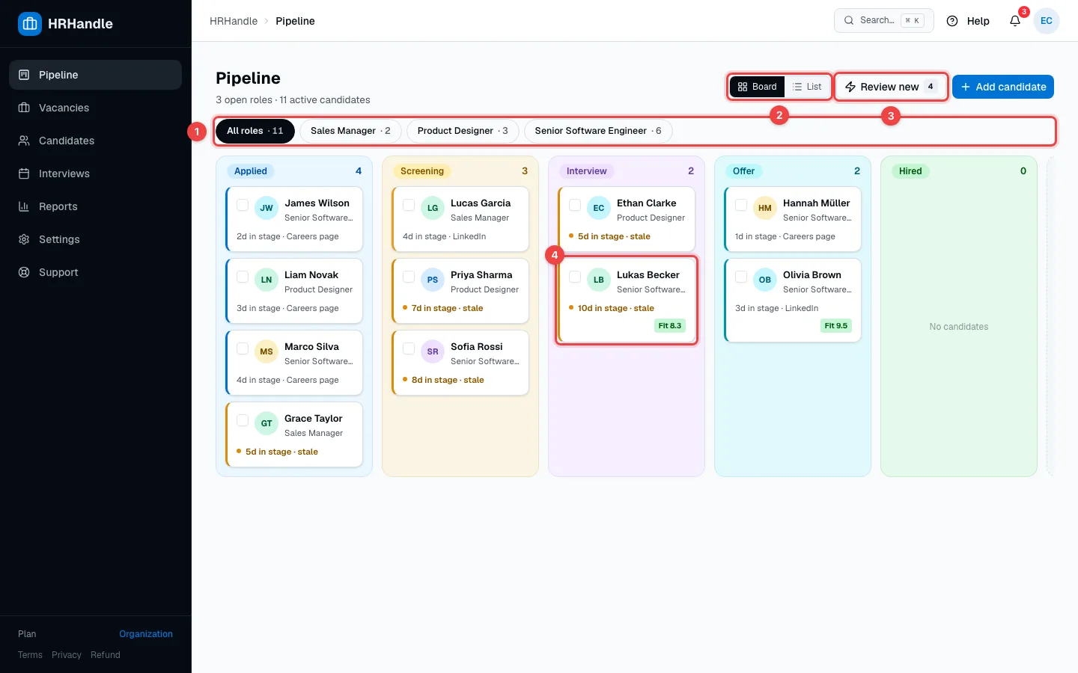Click the Help question mark icon
Viewport: 1078px width, 673px height.
(x=952, y=21)
